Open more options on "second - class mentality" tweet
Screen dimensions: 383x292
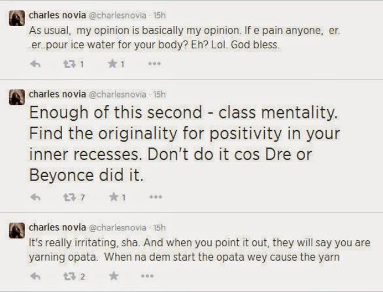[x=154, y=197]
